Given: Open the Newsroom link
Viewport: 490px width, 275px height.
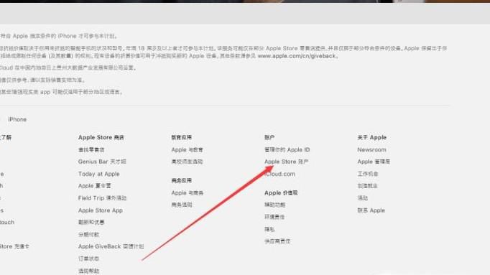Looking at the screenshot, I should [x=371, y=150].
